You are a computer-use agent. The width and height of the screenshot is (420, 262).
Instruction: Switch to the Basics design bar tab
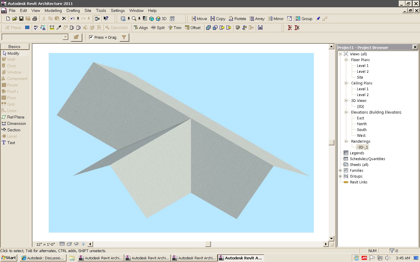15,47
